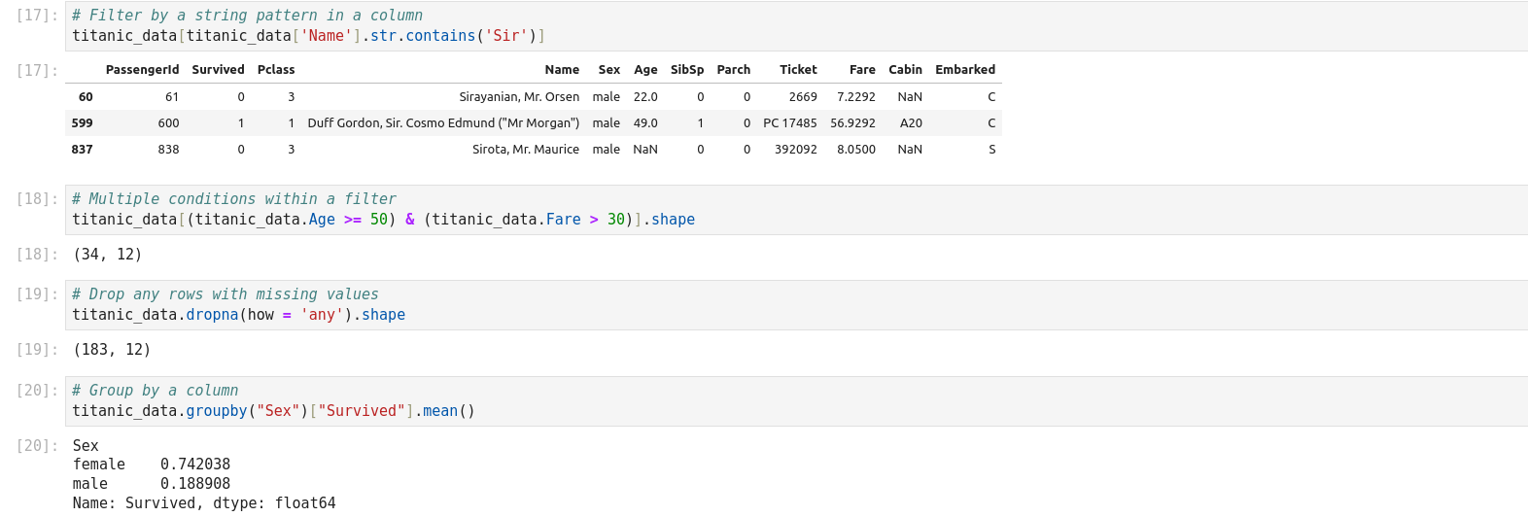
Task: Click the Fare column header
Action: [x=862, y=70]
